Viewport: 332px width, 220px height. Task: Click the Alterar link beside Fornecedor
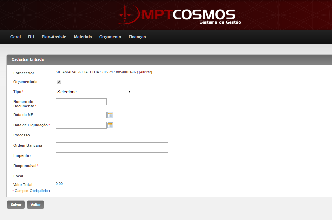pos(145,72)
